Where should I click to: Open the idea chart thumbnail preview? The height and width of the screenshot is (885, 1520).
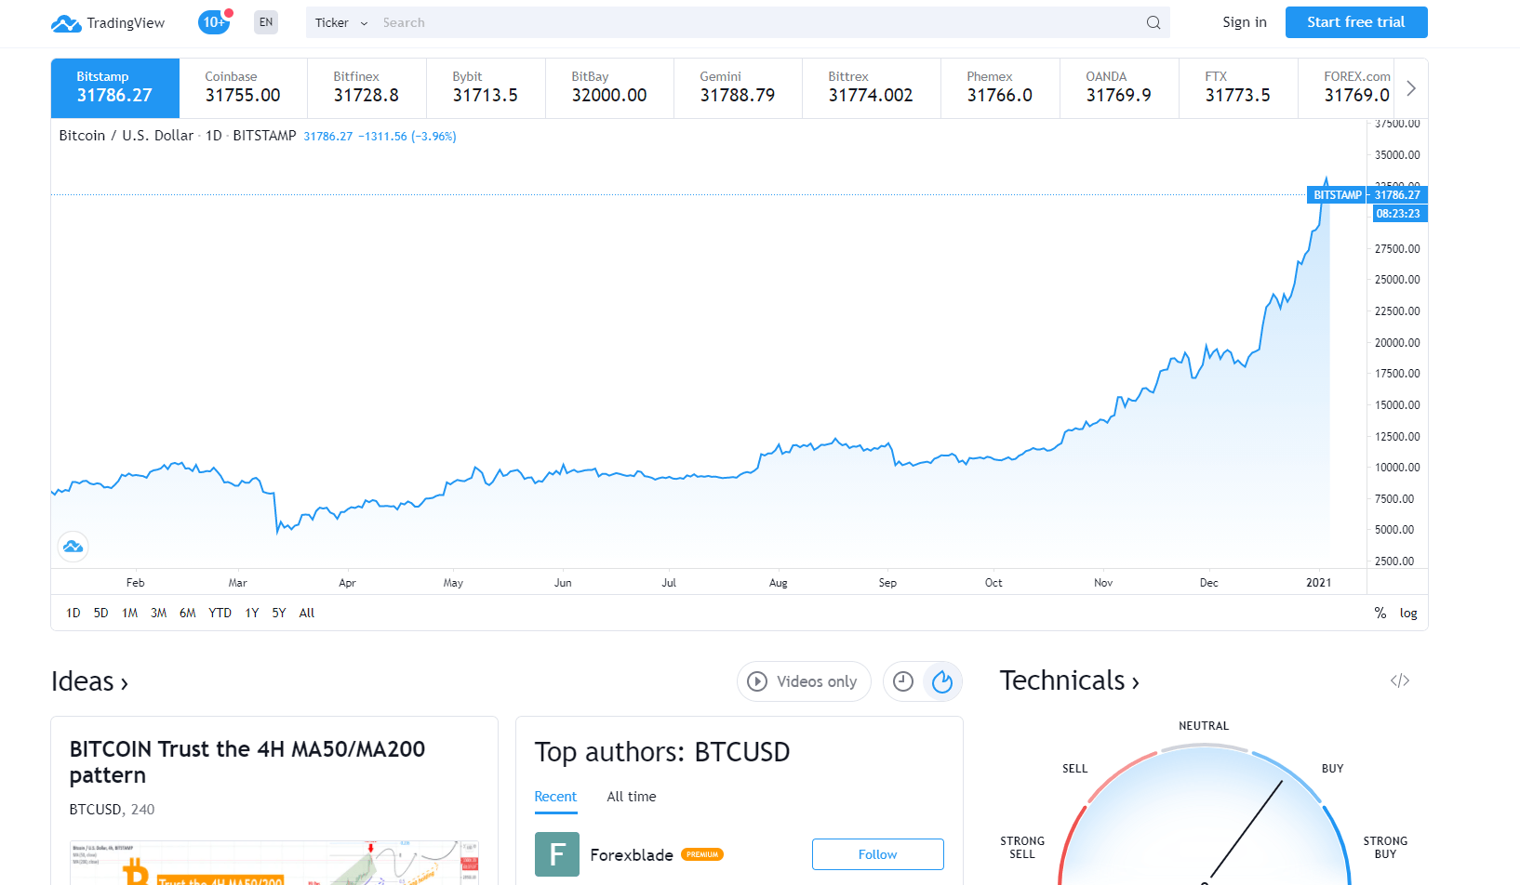coord(274,863)
